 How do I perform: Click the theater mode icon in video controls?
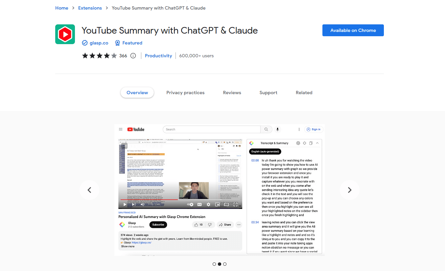point(226,204)
